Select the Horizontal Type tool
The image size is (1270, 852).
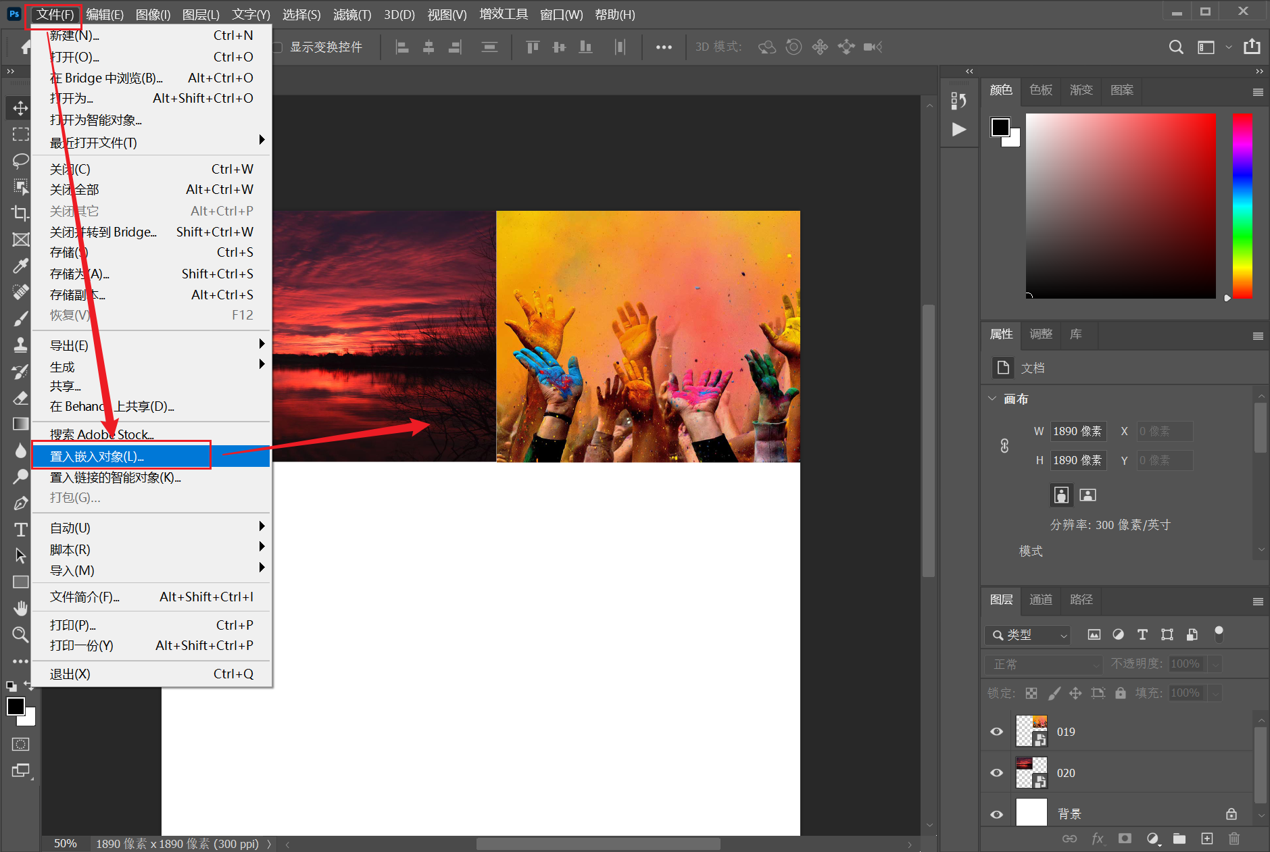20,530
